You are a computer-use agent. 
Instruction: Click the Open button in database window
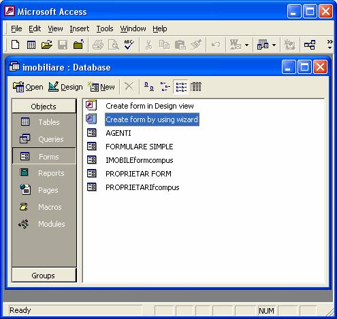28,87
